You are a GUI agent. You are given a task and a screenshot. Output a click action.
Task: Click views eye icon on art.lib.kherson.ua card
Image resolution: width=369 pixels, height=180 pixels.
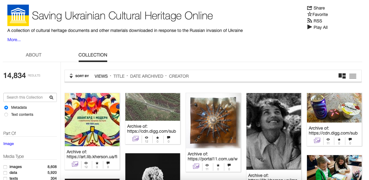click(86, 163)
